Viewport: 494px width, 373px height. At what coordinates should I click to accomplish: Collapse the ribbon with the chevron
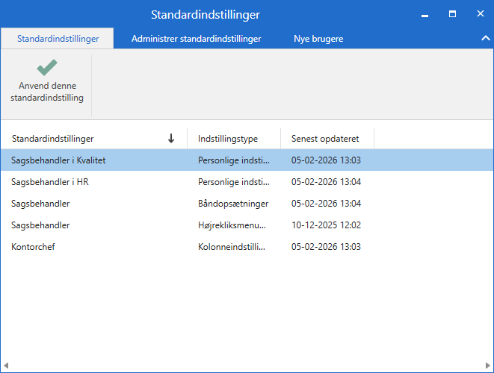pos(486,38)
